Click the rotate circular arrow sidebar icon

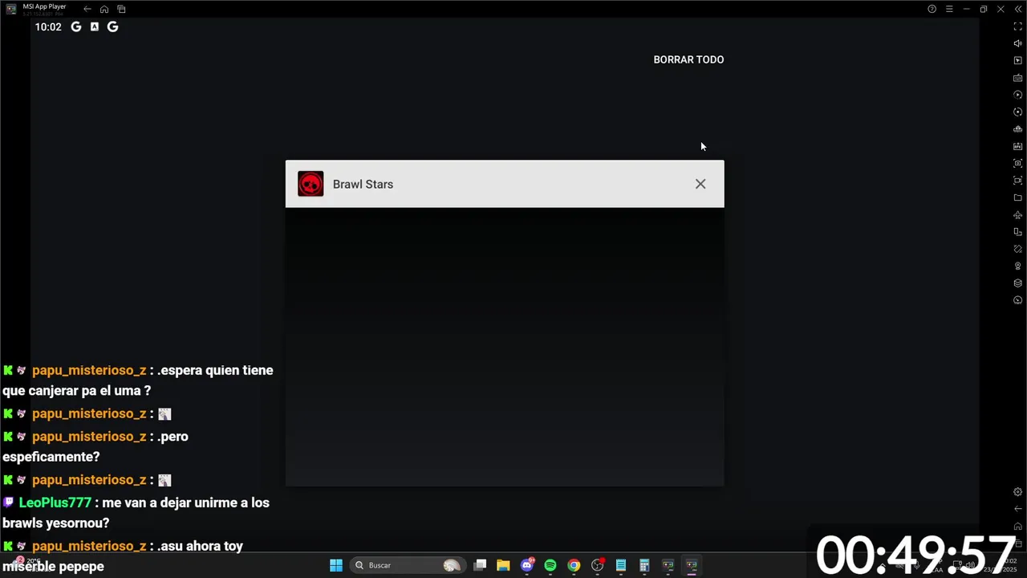point(1018,112)
